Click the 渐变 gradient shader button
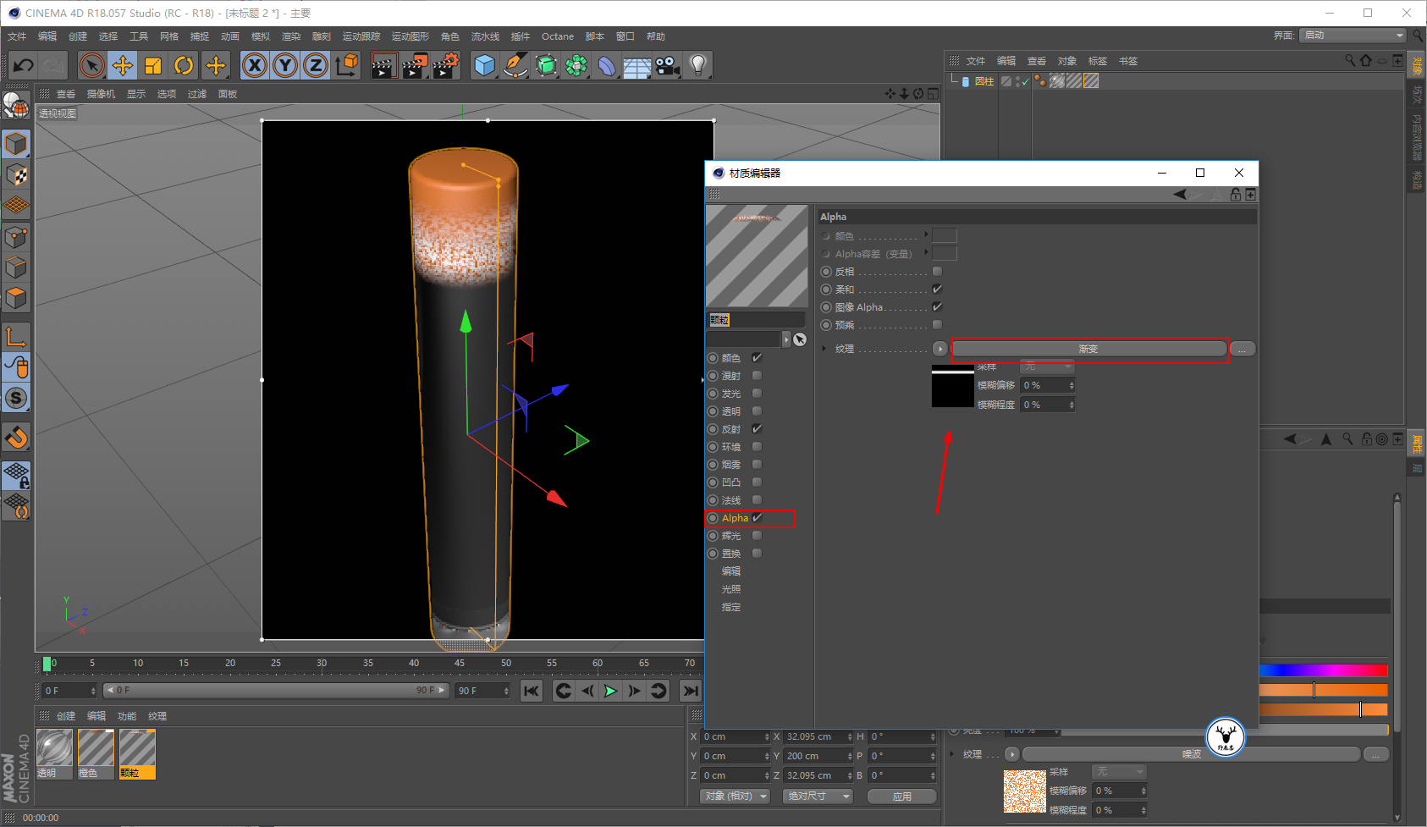The width and height of the screenshot is (1427, 827). [1089, 349]
